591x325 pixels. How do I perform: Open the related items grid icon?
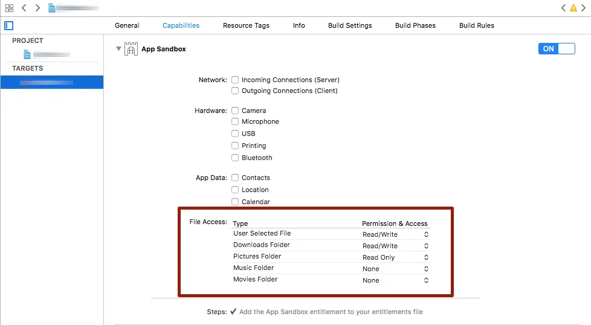(x=9, y=8)
